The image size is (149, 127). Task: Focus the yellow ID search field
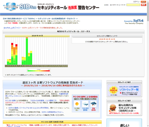click(133, 5)
